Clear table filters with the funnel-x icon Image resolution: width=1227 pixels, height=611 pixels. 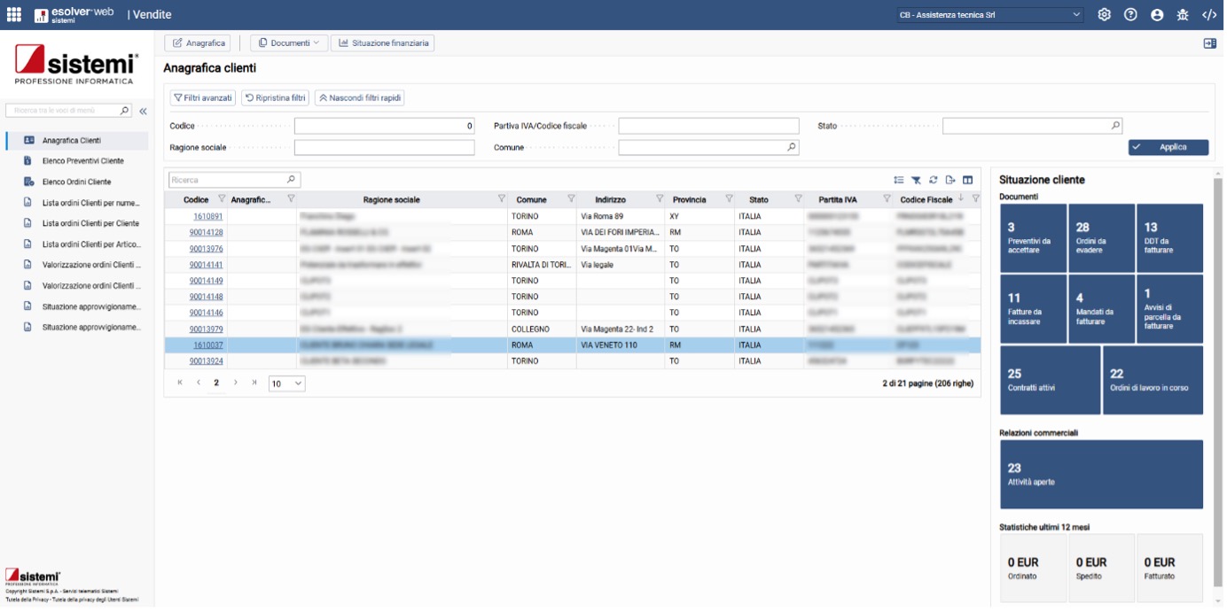coord(917,180)
